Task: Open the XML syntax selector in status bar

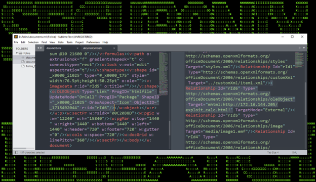Action: tap(294, 153)
